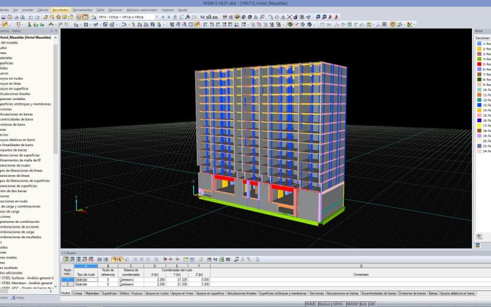491x307 pixels.
Task: Click the red pin icon in top toolbar
Action: click(330, 17)
